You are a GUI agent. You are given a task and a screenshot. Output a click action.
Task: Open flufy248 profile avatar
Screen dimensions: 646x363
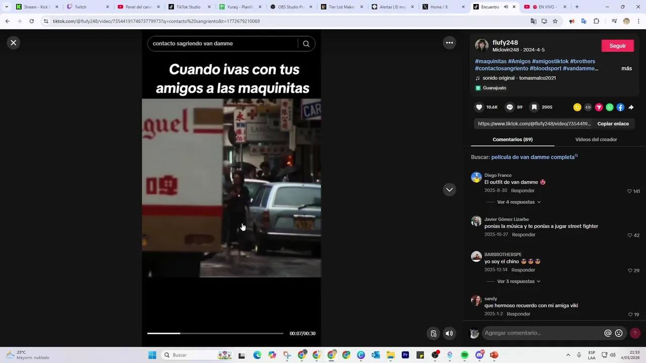(x=482, y=46)
